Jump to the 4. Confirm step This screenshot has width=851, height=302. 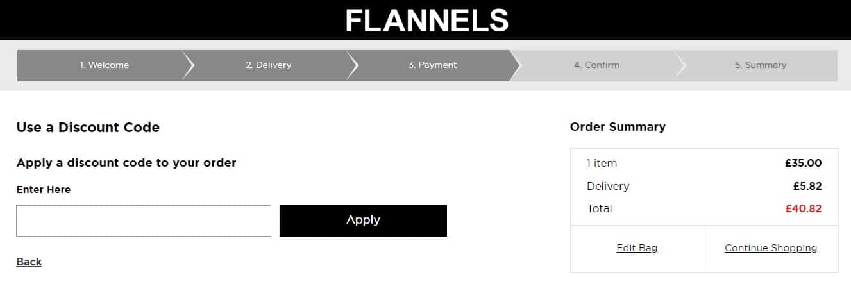coord(596,65)
